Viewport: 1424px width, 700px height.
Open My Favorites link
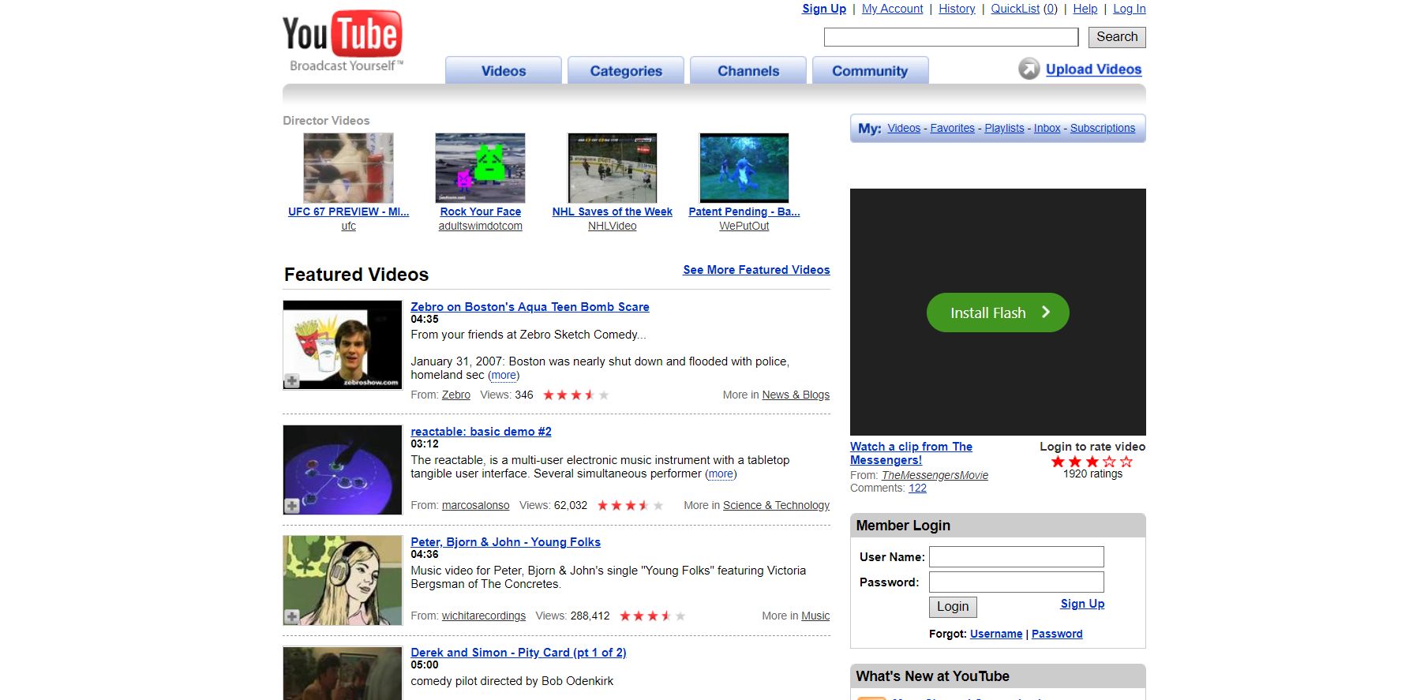tap(953, 128)
